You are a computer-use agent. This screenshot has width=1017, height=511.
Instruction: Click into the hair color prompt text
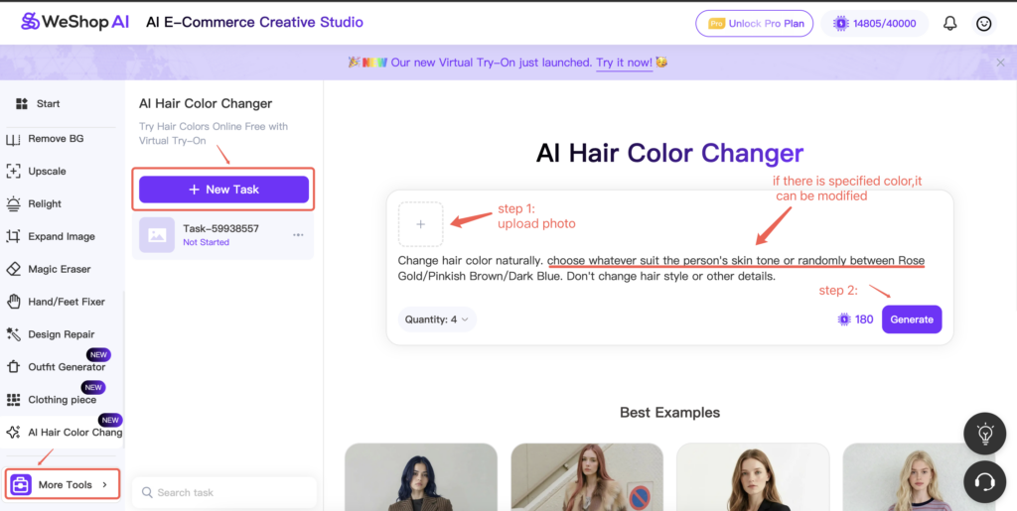[661, 268]
